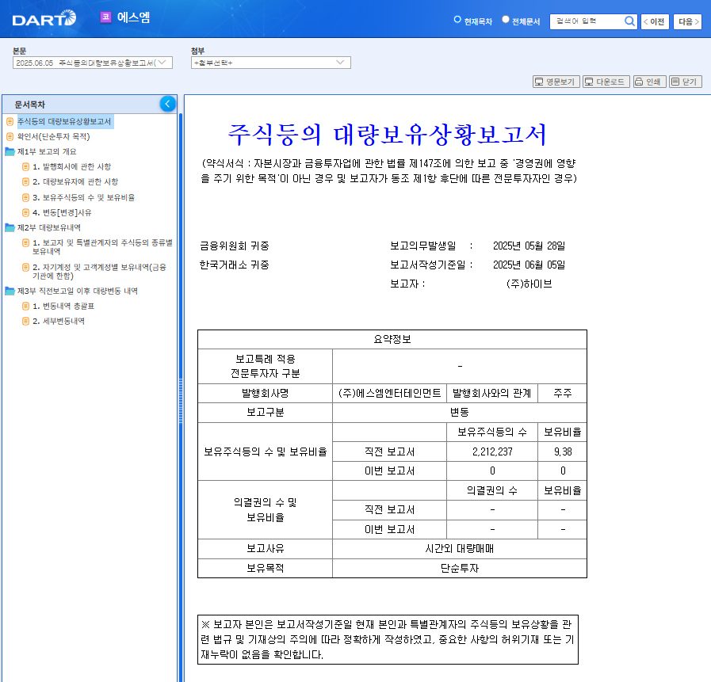Collapse the 문서목차 panel with arrow button
The width and height of the screenshot is (711, 682).
point(168,104)
